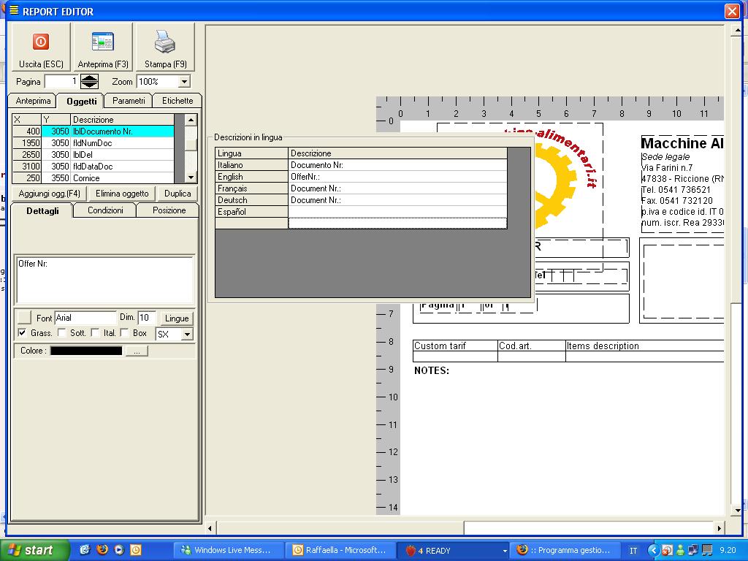The height and width of the screenshot is (561, 748).
Task: Click the Aggiungi ogg.(F4) button
Action: (x=50, y=193)
